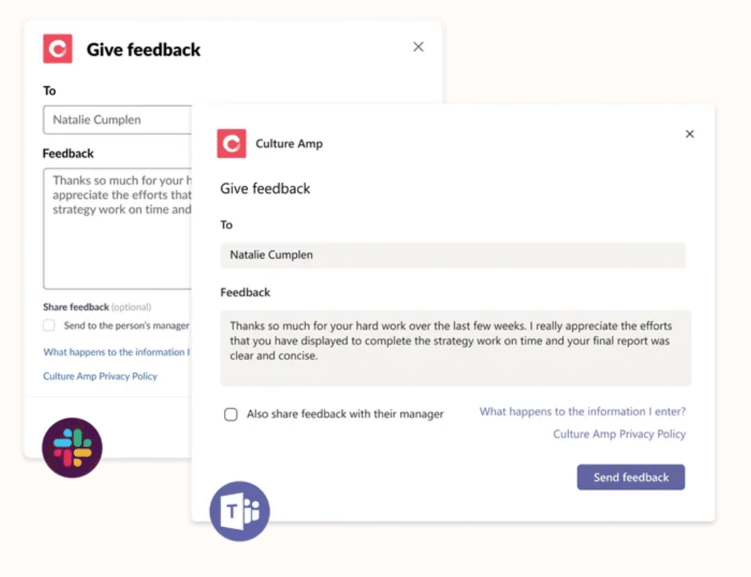Screen dimensions: 751x577
Task: Click the 'To' label in Teams dialog
Action: click(x=226, y=225)
